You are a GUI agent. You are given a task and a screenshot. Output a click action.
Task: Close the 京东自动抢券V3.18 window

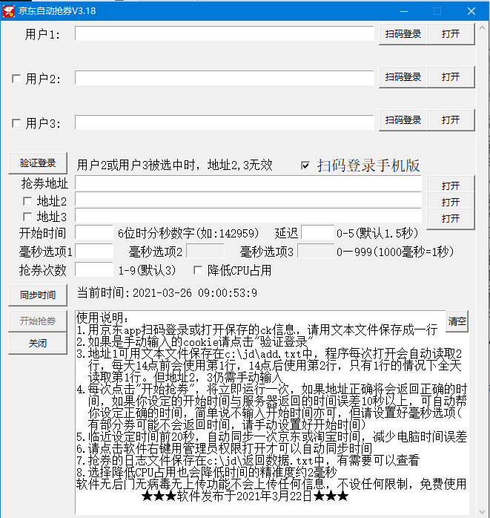tap(471, 11)
